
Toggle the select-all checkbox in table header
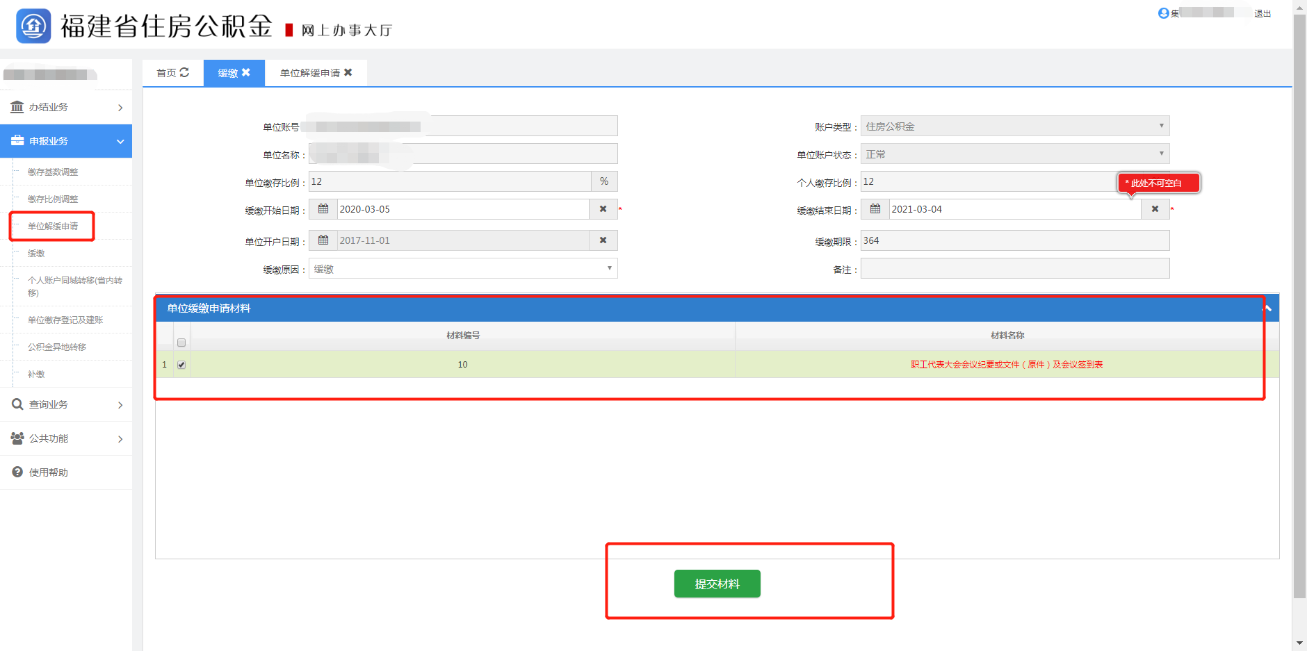click(181, 343)
